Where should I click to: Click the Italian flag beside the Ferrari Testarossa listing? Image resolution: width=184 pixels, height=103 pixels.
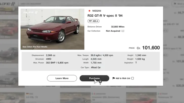coord(159,94)
